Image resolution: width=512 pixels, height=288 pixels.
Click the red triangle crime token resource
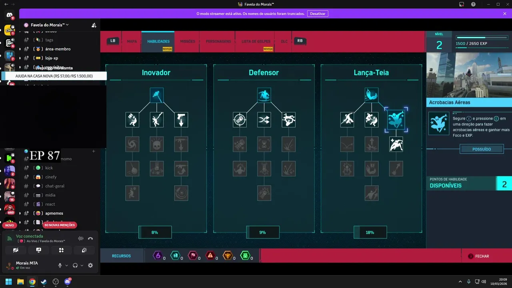[210, 255]
